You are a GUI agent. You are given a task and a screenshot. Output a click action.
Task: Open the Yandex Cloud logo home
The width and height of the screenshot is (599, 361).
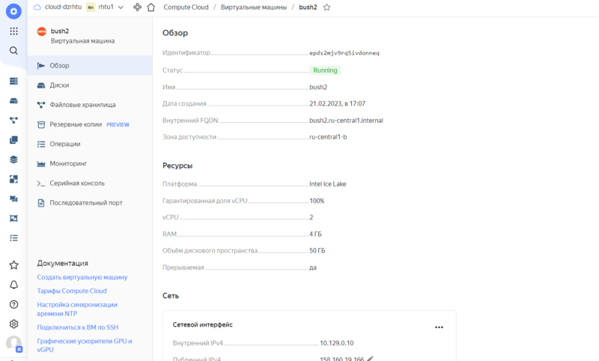[13, 11]
